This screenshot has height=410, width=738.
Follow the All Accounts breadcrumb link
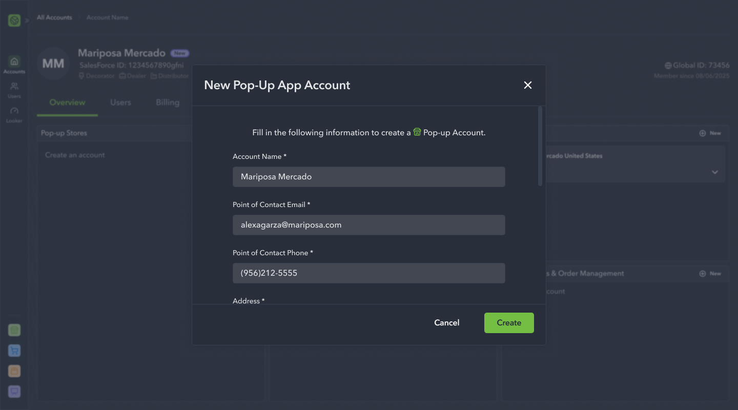(x=54, y=17)
